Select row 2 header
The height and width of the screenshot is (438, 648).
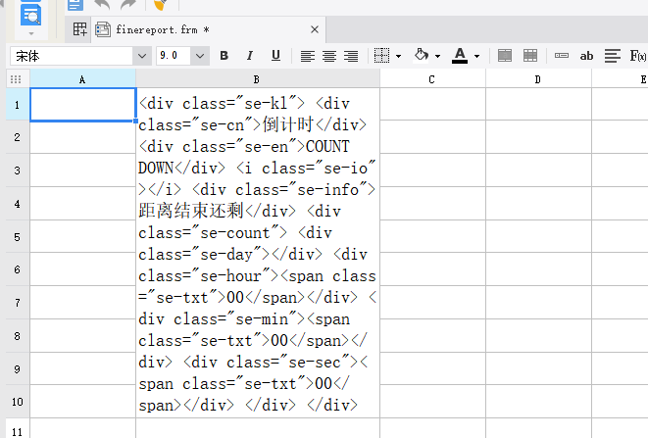click(18, 137)
